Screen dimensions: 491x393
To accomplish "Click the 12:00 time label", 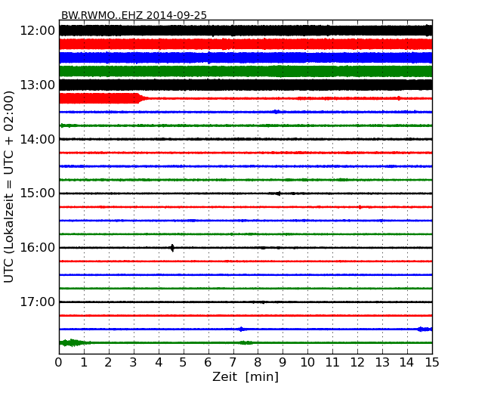I will coord(38,31).
